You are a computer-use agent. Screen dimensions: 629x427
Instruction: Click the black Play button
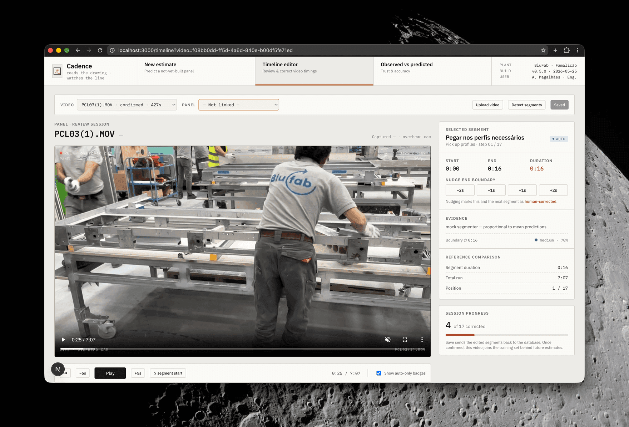(x=110, y=373)
